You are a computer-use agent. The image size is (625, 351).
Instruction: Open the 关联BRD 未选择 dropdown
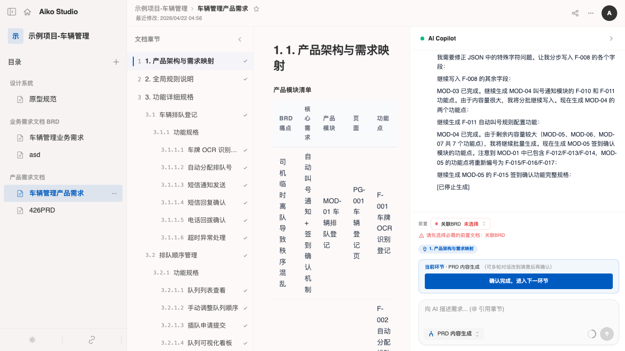tap(460, 224)
